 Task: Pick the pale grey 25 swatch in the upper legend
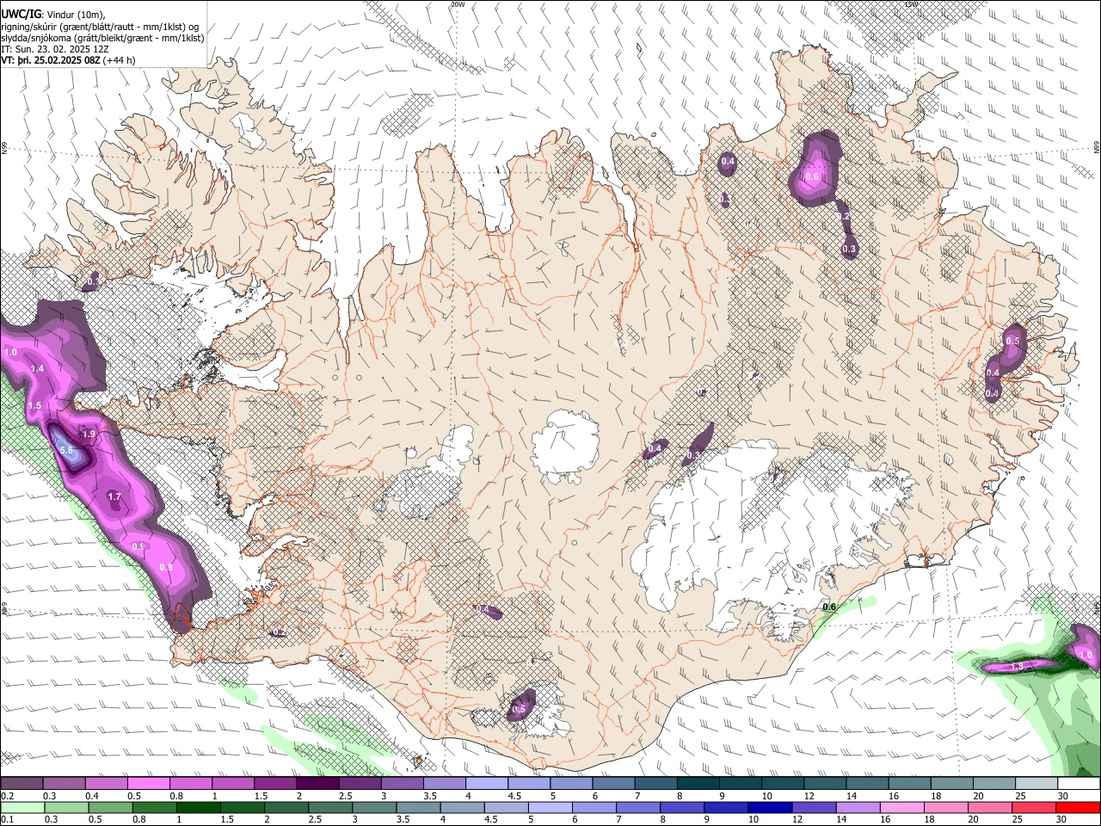(1036, 783)
